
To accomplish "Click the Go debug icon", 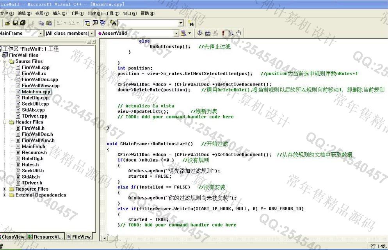I will click(x=231, y=33).
